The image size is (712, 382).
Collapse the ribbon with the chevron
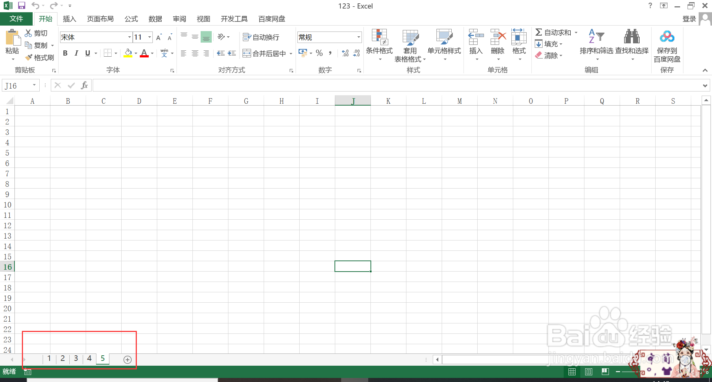(x=705, y=70)
